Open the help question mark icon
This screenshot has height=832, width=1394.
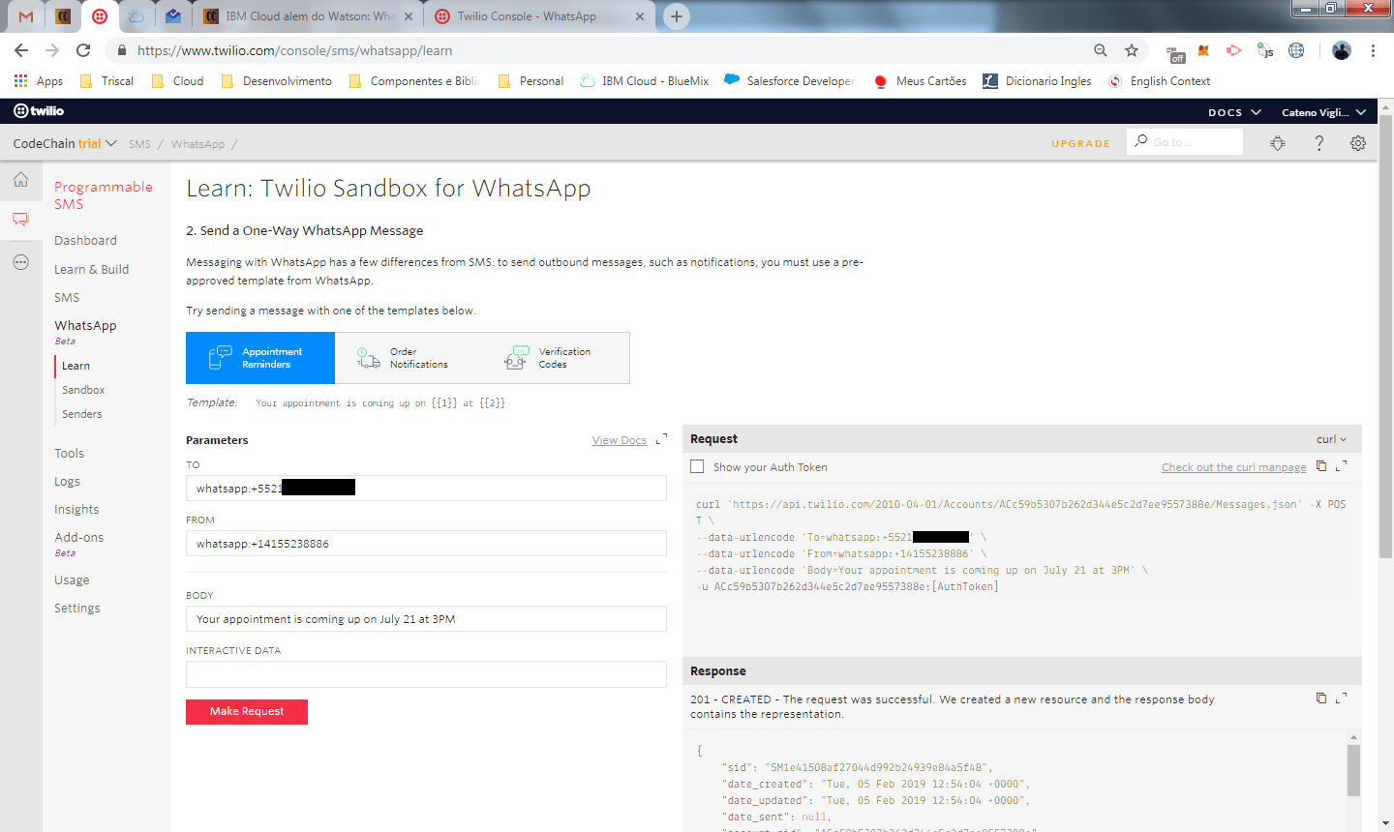(1318, 143)
